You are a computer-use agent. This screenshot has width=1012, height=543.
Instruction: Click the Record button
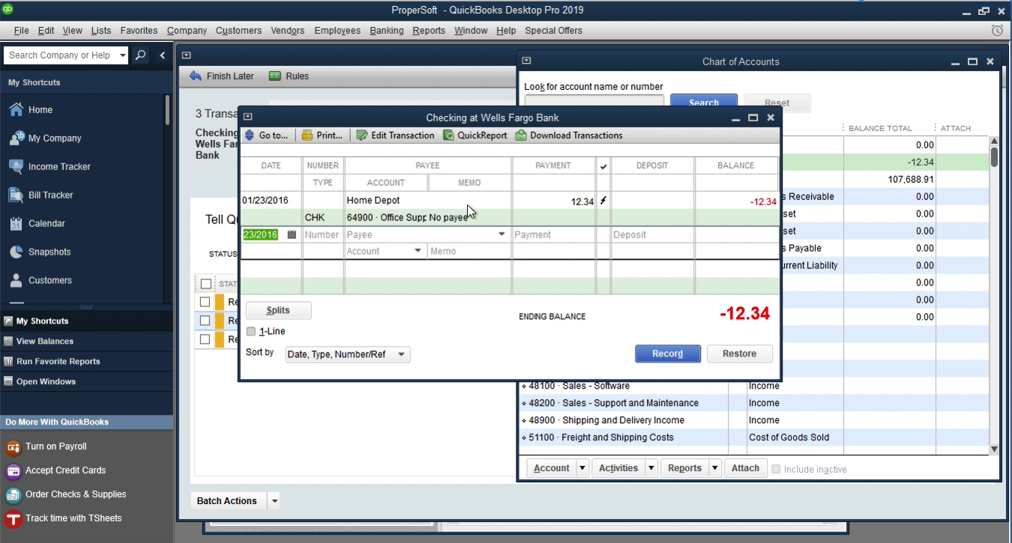[668, 354]
